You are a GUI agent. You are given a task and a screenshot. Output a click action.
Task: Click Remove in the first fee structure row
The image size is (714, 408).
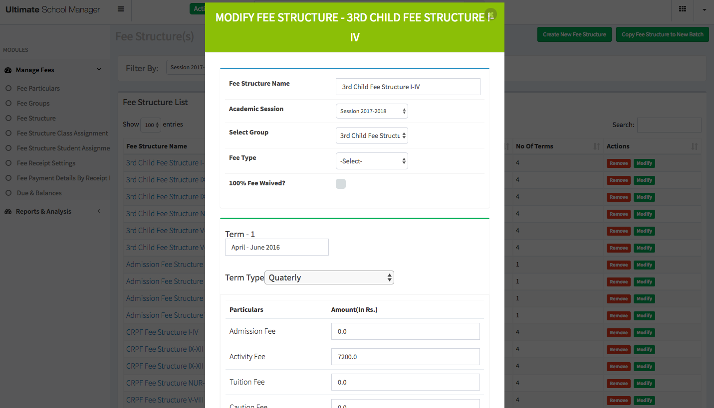[619, 163]
